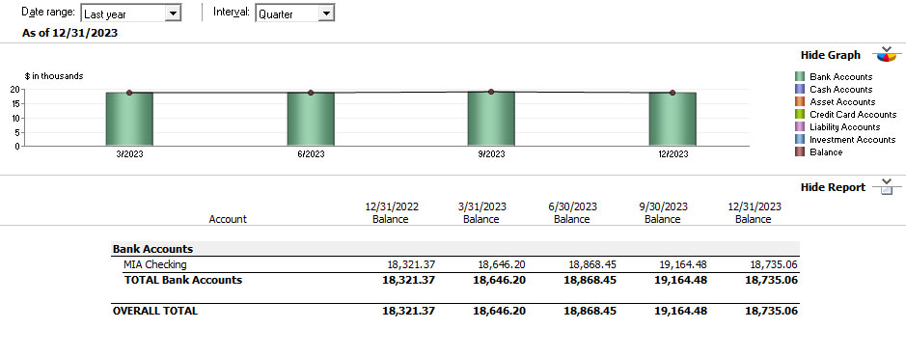Click the Cash Accounts legend swatch
This screenshot has width=906, height=357.
(800, 89)
